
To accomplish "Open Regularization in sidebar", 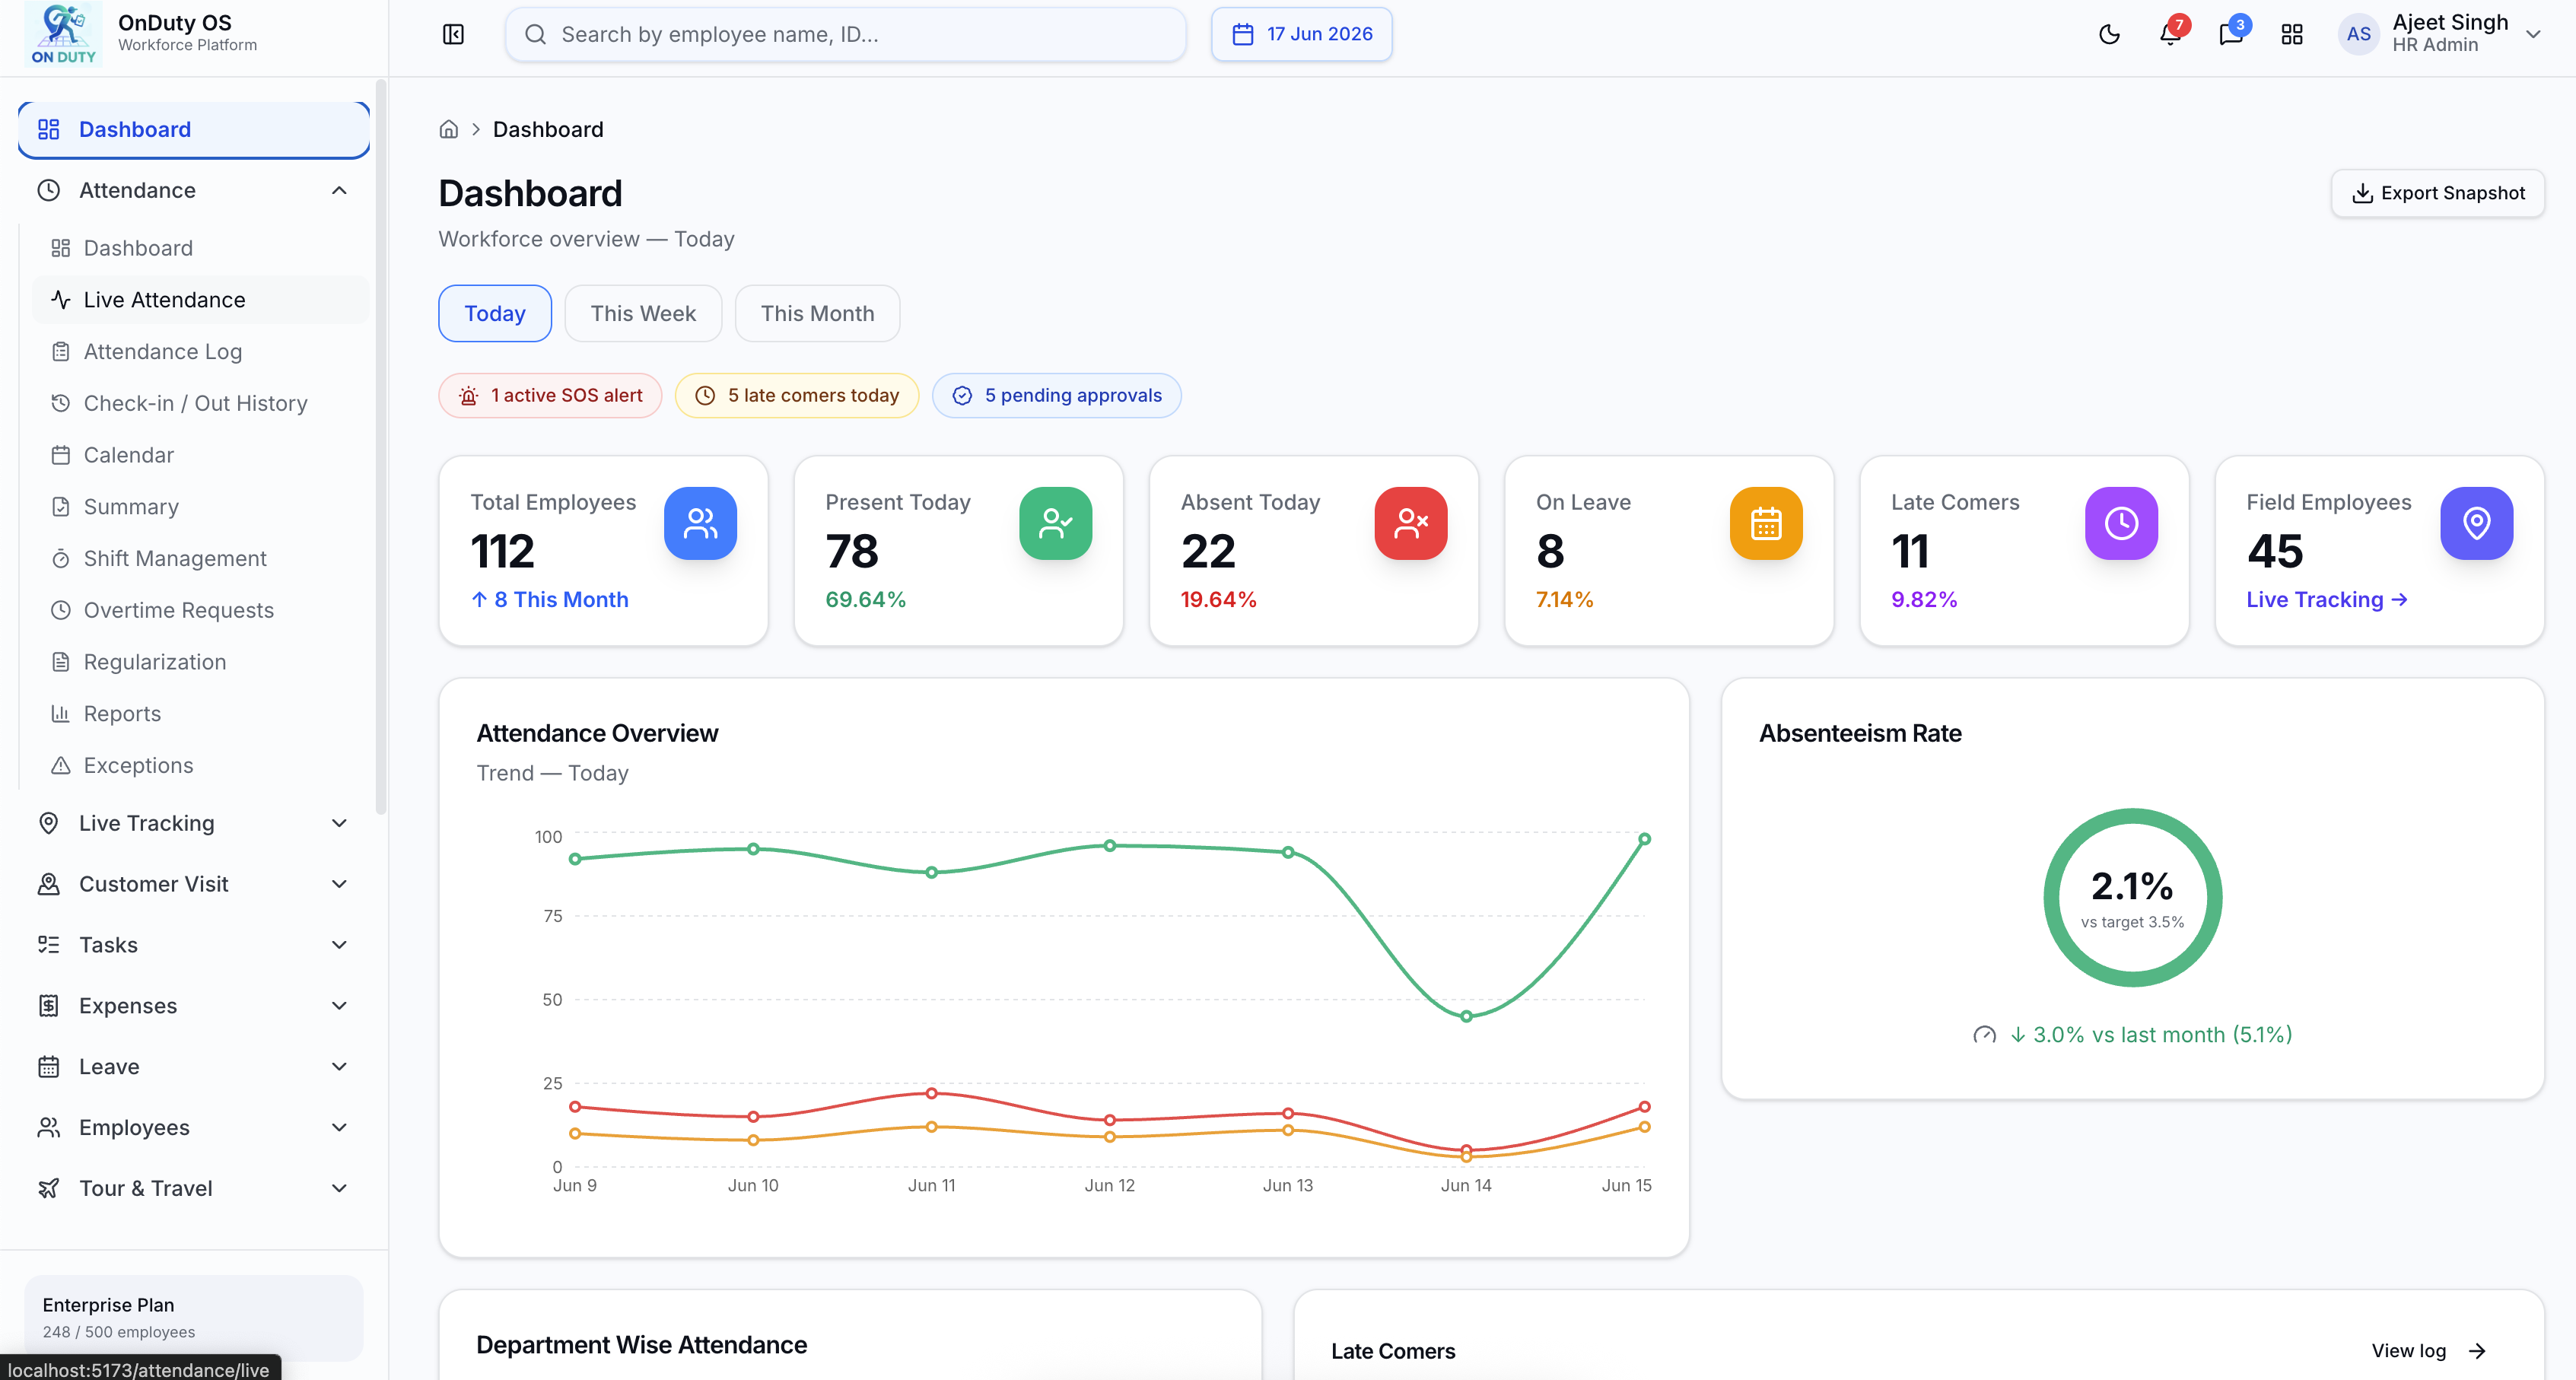I will (x=200, y=662).
